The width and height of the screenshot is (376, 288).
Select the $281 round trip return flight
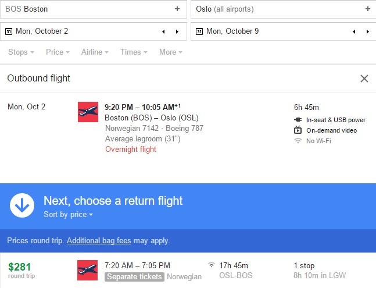(188, 270)
